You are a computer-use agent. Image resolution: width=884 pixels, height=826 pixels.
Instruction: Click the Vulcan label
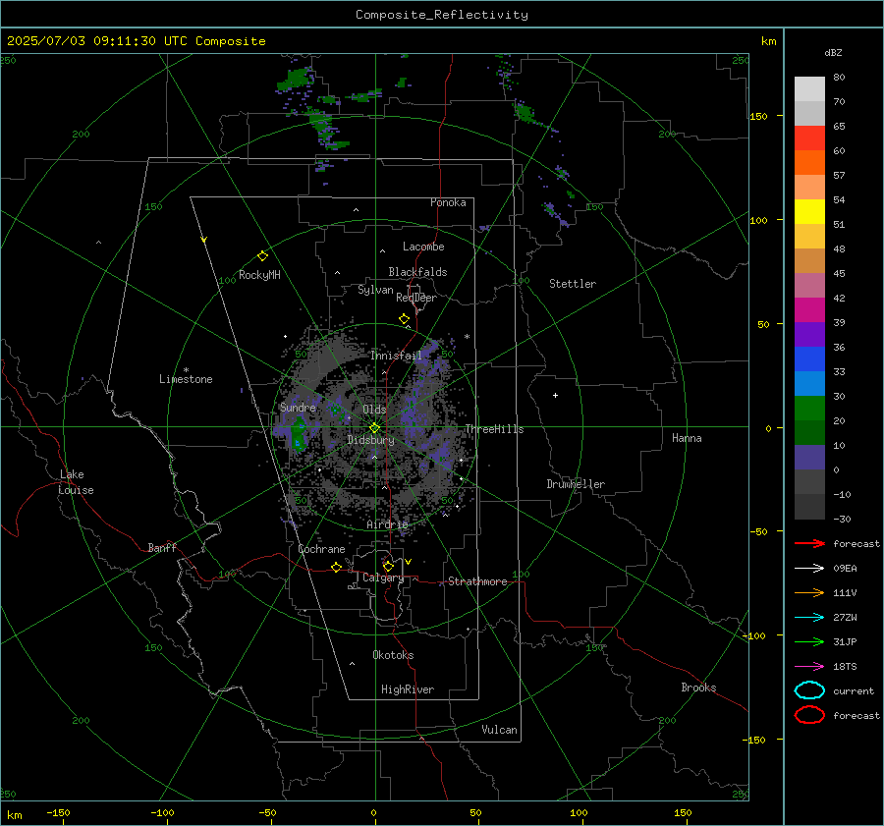[x=499, y=730]
